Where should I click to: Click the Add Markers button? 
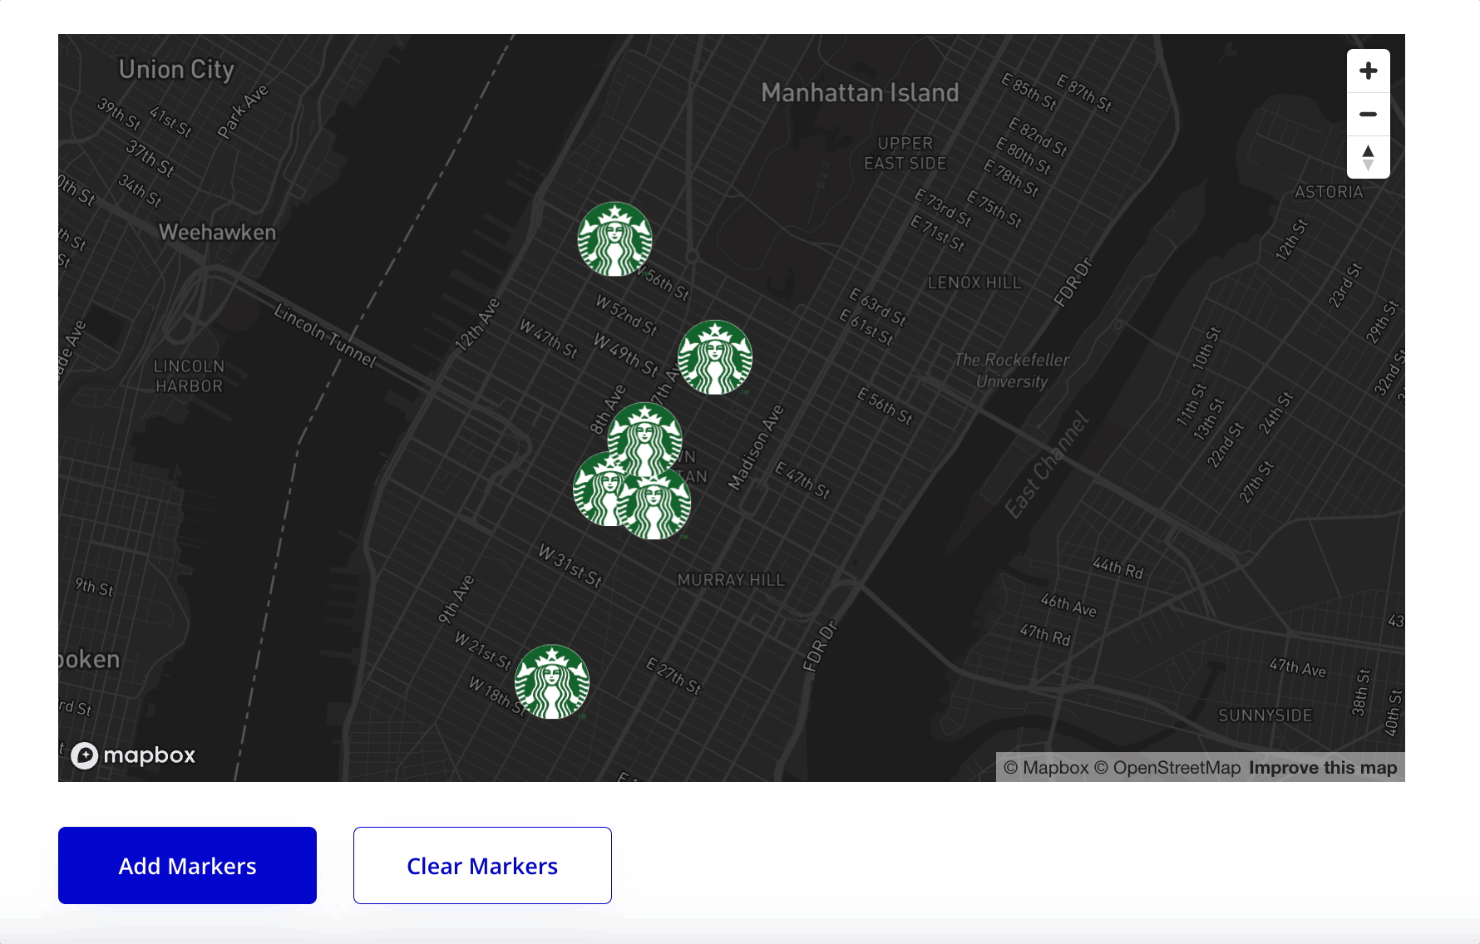pyautogui.click(x=187, y=865)
